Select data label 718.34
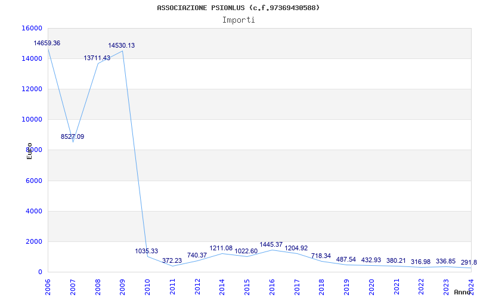 tap(321, 256)
